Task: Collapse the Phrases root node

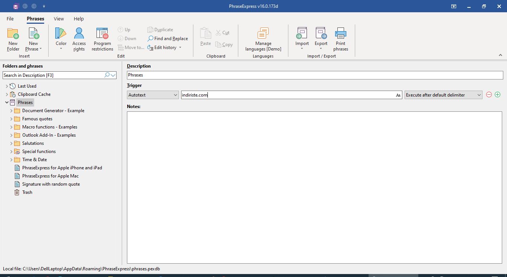Action: 7,102
